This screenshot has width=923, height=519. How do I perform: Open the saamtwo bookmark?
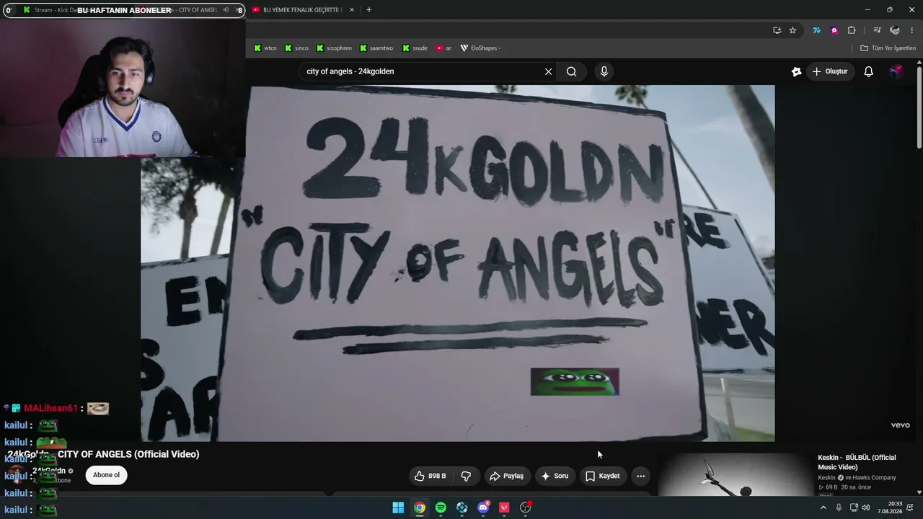376,48
